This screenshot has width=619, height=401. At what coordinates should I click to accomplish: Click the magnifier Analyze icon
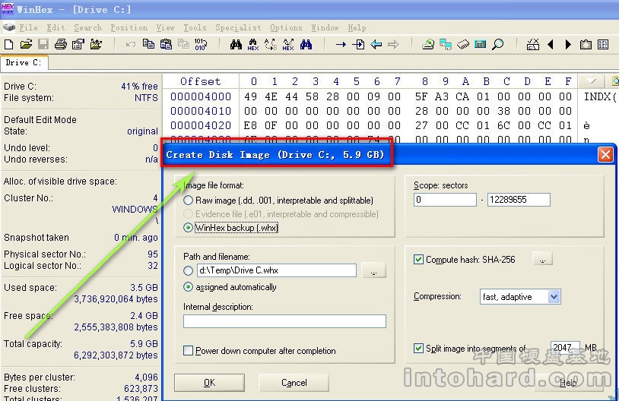pos(498,44)
